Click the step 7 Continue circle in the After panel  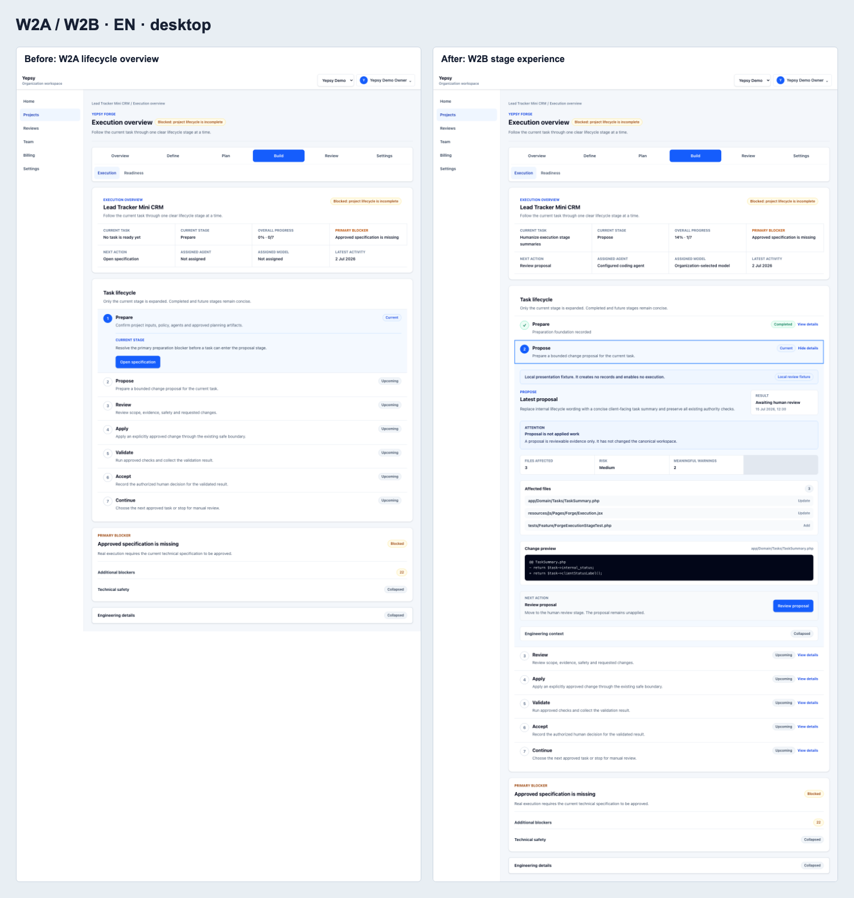pyautogui.click(x=524, y=752)
